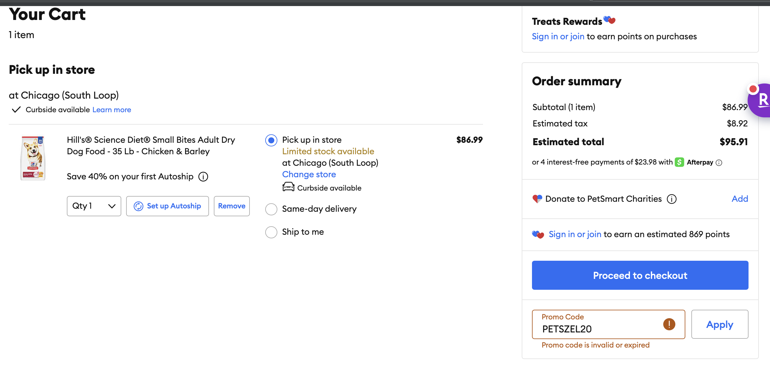Click the Afterpay logo
The width and height of the screenshot is (770, 392).
point(694,162)
